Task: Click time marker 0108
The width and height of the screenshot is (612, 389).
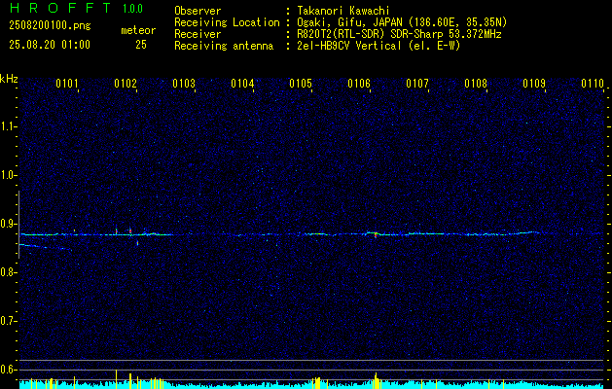Action: [x=476, y=84]
